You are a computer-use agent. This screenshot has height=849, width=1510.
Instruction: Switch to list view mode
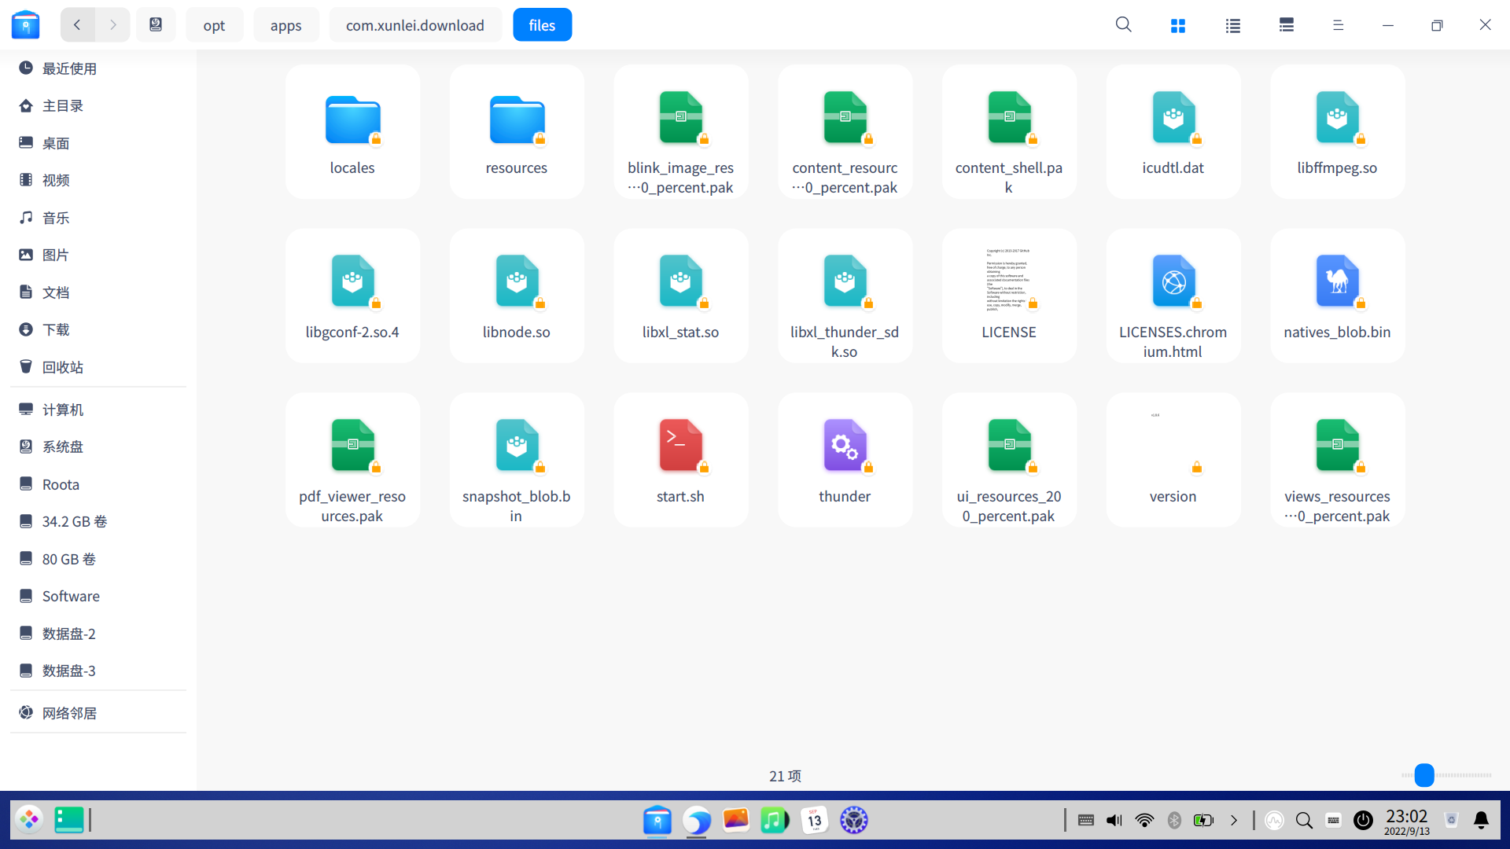click(x=1232, y=25)
